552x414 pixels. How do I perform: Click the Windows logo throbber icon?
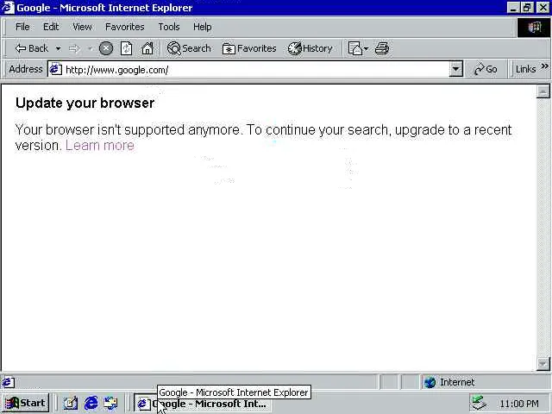(x=534, y=27)
